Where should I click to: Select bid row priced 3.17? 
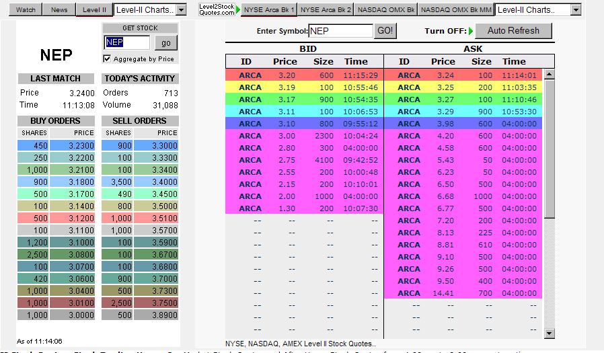pos(304,100)
